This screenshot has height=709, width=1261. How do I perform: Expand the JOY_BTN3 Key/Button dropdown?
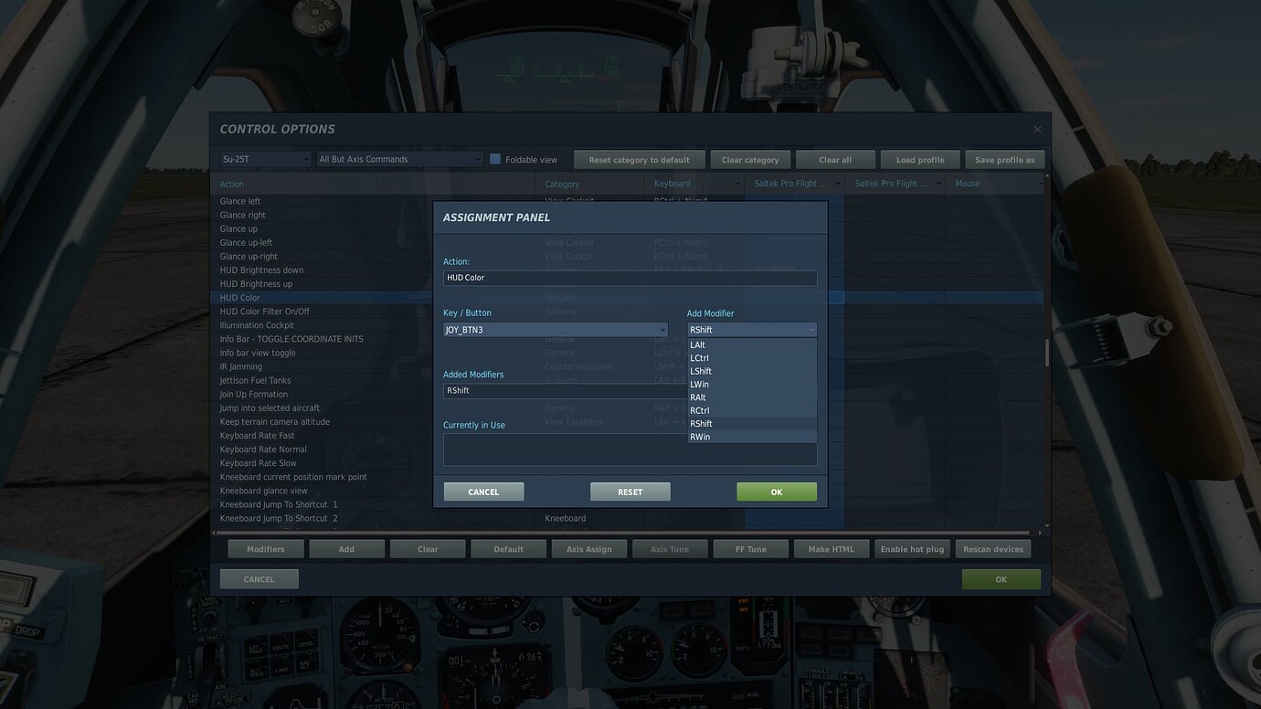(662, 329)
